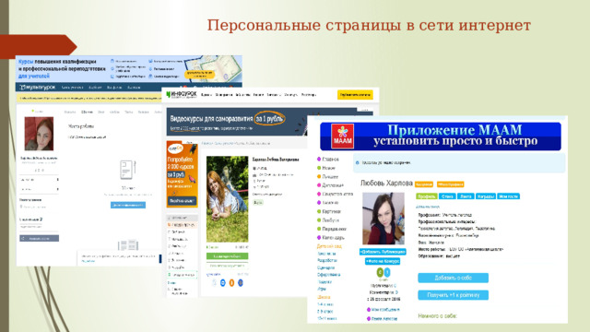Click the orange share icon under Инфоурок photo

click(x=231, y=283)
